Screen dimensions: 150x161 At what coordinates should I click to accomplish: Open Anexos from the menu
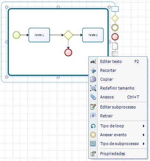coord(118,97)
